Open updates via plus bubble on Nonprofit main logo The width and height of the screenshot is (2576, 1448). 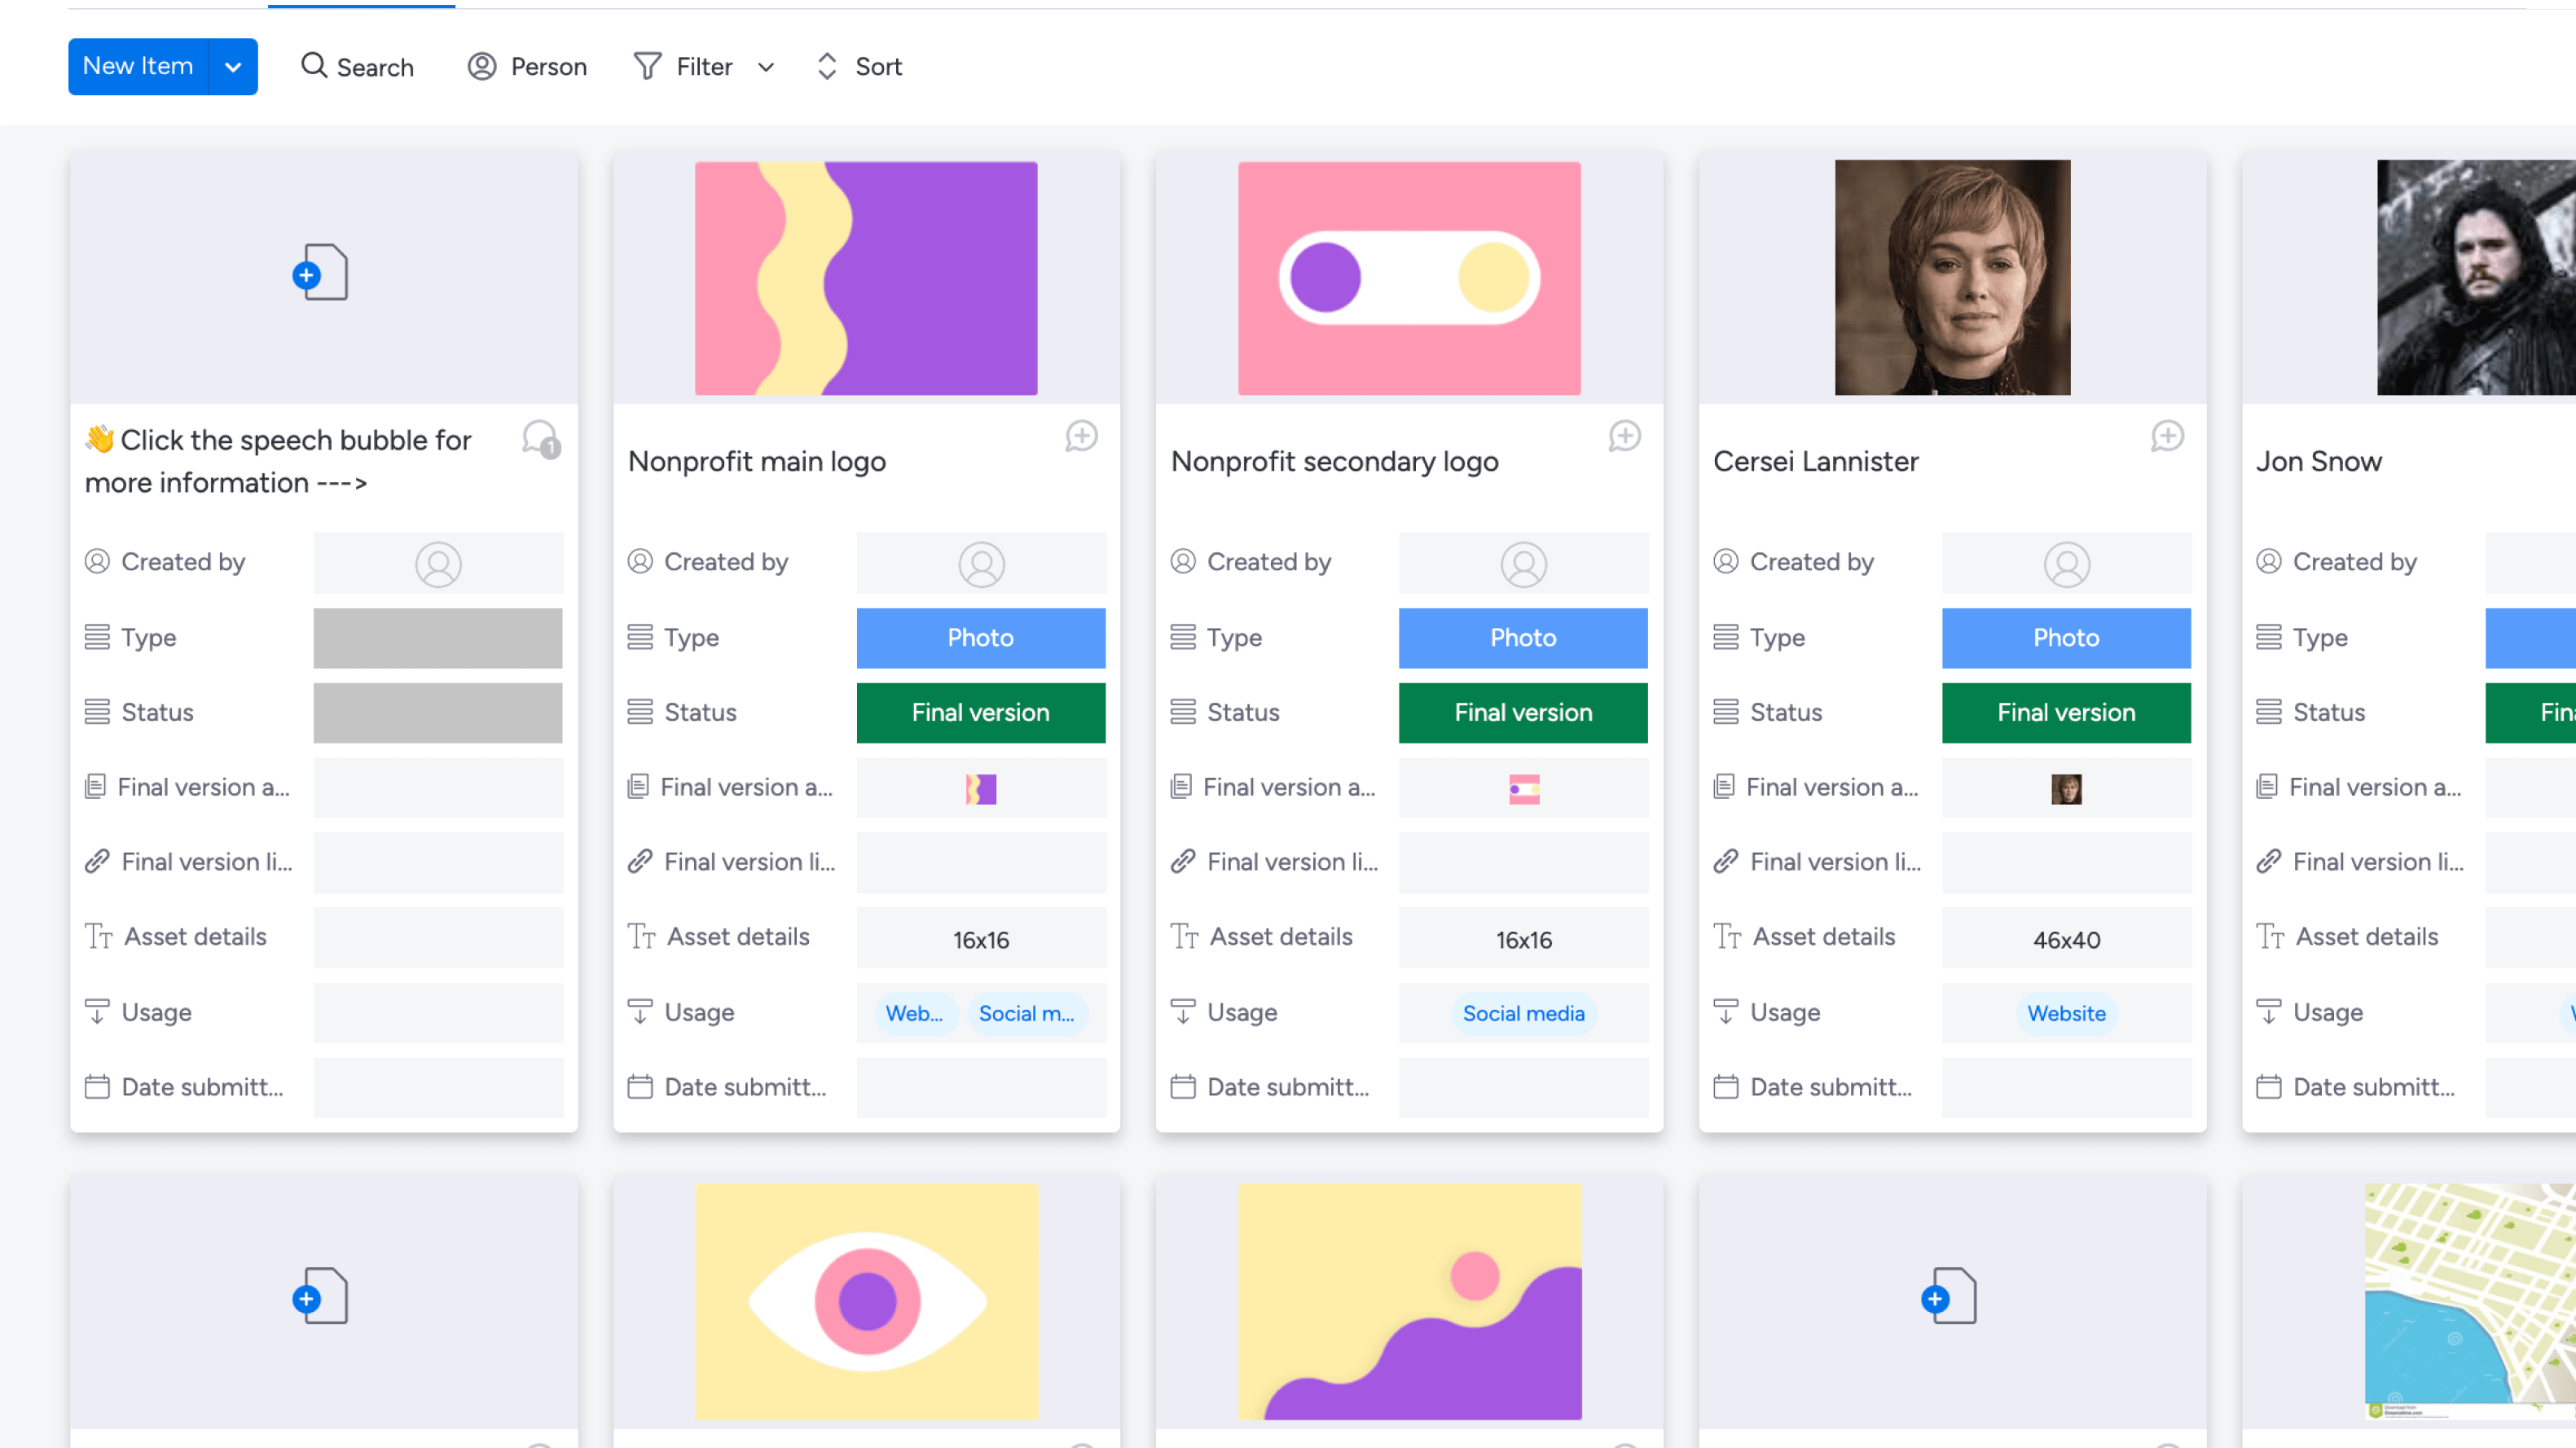(x=1081, y=436)
